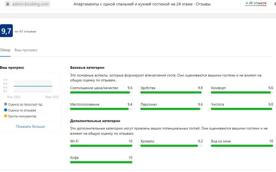
Task: Click the Кровати 9,2 rating bar
Action: 171,146
